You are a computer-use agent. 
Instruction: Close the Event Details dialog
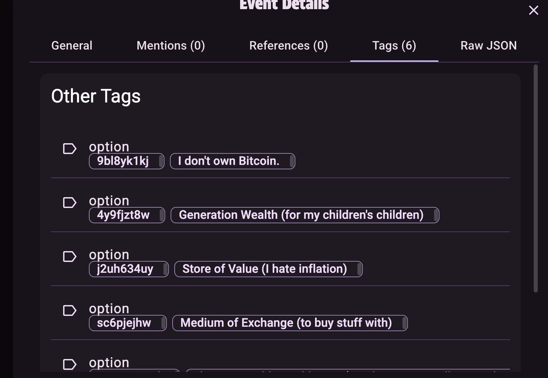pos(533,10)
